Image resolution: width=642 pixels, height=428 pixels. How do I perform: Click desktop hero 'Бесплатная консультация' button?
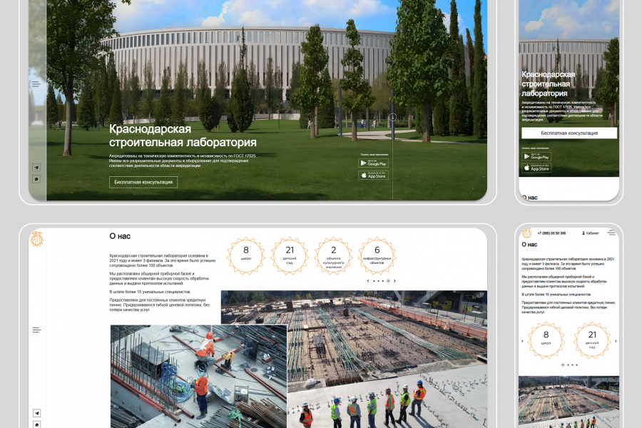pyautogui.click(x=143, y=183)
